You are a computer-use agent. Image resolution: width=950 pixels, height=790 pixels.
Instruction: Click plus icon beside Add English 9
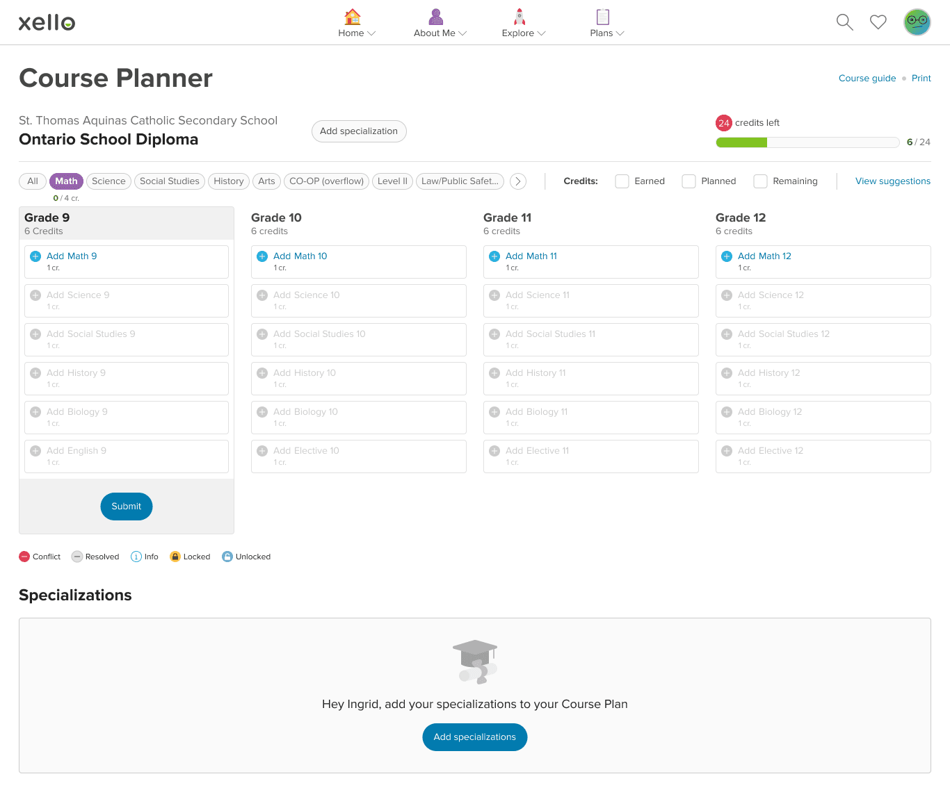(35, 451)
